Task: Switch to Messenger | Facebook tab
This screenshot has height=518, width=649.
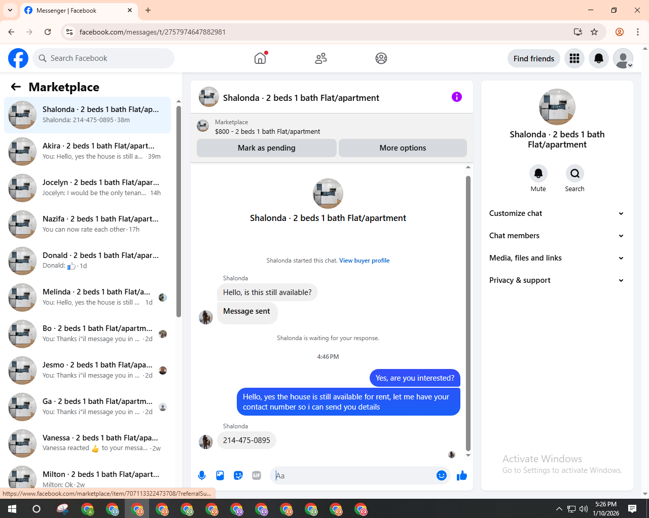Action: [x=79, y=10]
